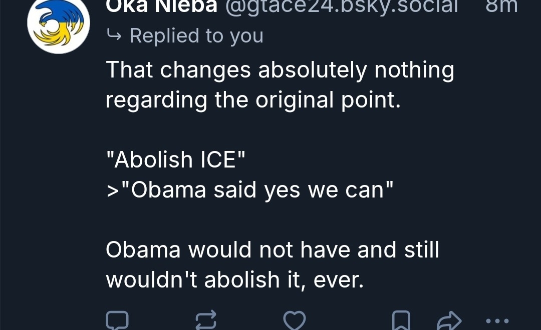Click the line "regarding the original point."
541x330 pixels.
(253, 100)
